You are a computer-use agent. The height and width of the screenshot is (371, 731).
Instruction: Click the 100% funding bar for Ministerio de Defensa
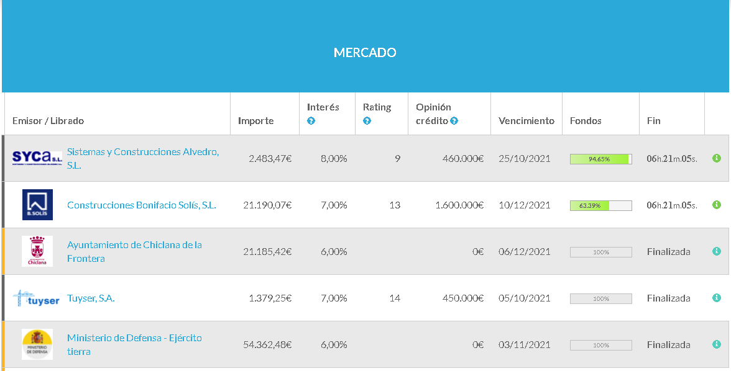(x=601, y=345)
